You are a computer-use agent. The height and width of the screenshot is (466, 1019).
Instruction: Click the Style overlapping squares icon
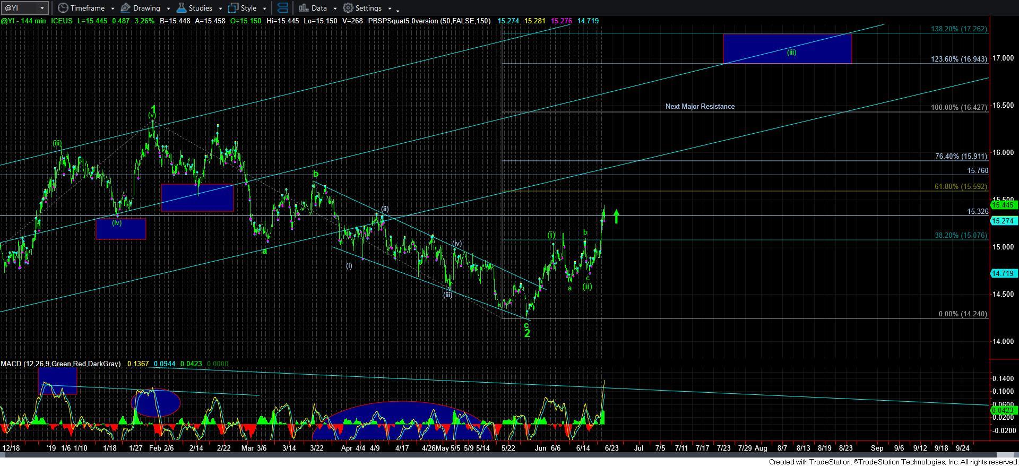(x=233, y=8)
